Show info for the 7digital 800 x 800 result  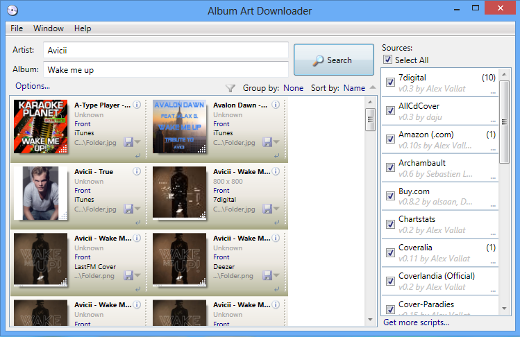276,171
